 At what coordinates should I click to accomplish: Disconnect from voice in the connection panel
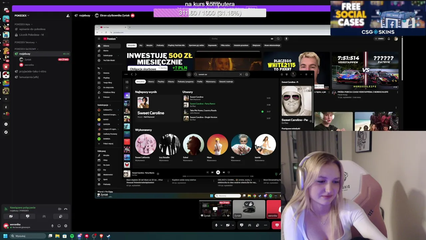[66, 209]
